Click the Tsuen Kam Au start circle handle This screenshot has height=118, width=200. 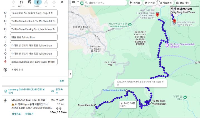(x=5, y=13)
